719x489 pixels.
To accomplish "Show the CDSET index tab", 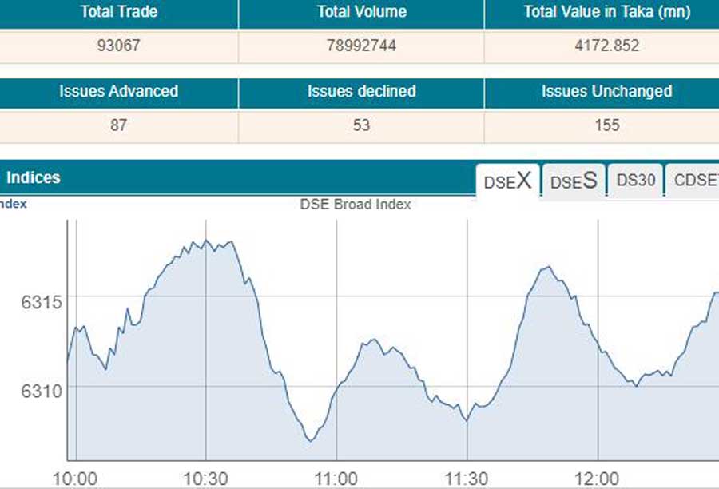I will pos(693,181).
